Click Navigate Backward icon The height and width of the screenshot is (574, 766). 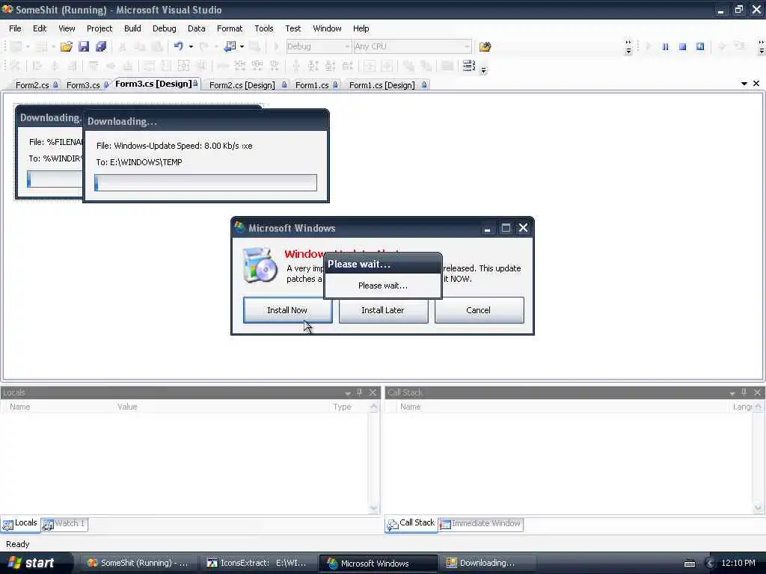click(230, 46)
